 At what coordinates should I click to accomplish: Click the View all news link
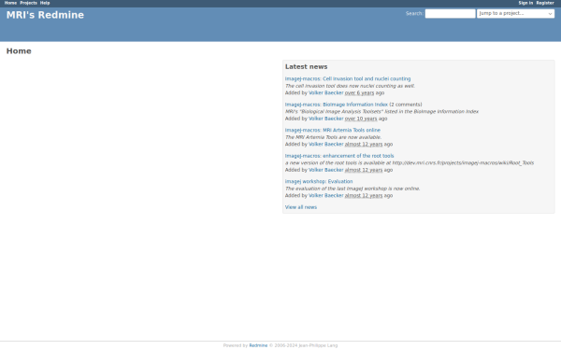coord(301,207)
